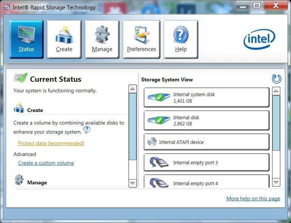
Task: Maximize the Intel Rapid Storage Technology window
Action: (257, 6)
